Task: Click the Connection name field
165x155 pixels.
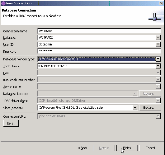Action: click(x=99, y=31)
